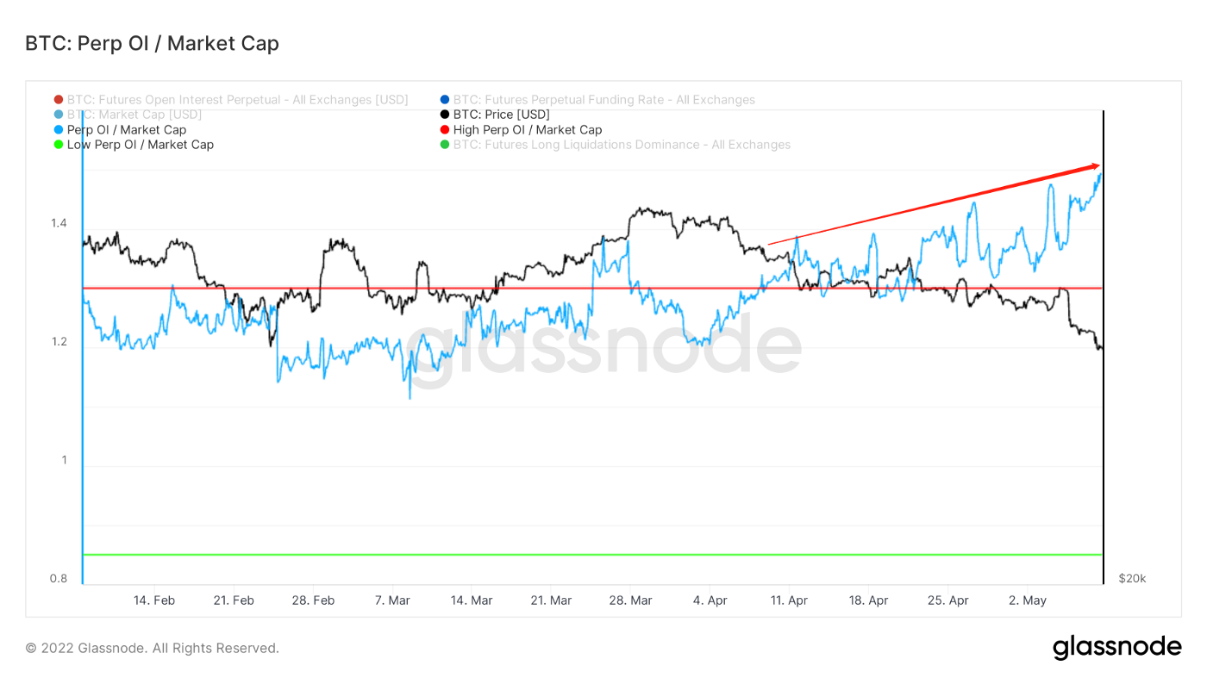Click the green dot beside Futures Long Liquidations Dominance

[x=445, y=145]
